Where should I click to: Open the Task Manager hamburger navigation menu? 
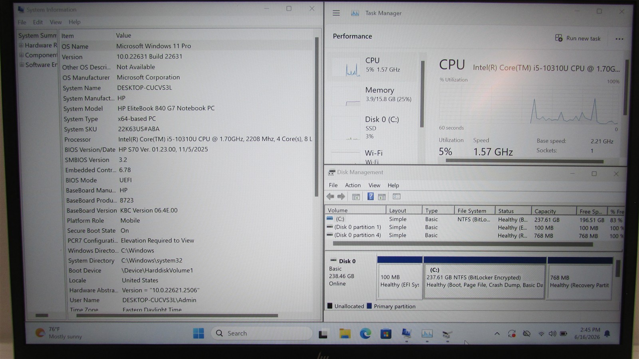tap(336, 13)
